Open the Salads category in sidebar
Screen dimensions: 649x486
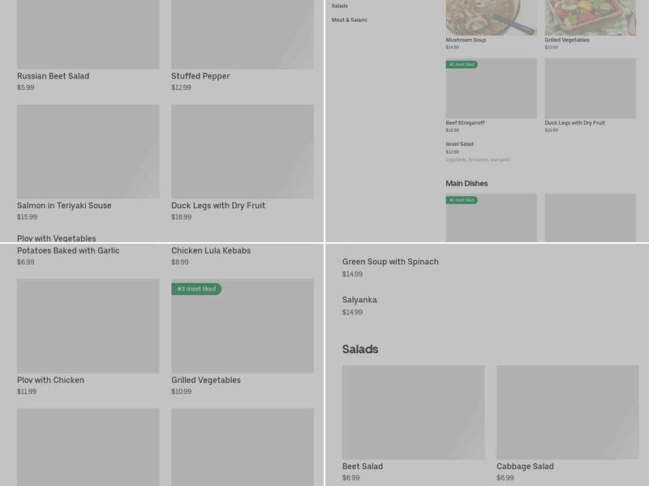[x=340, y=6]
